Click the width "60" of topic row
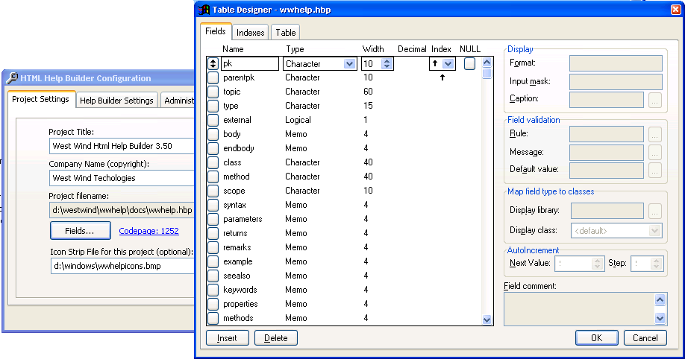The height and width of the screenshot is (359, 685). (368, 92)
